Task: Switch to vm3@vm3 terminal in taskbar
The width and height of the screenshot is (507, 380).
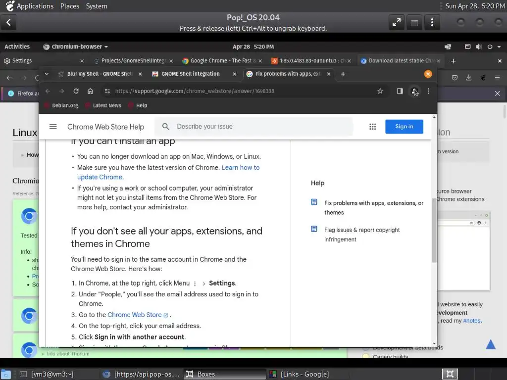Action: point(47,374)
